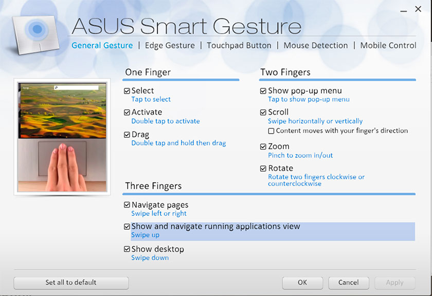Toggle the Zoom checkbox
Image resolution: width=432 pixels, height=296 pixels.
point(263,147)
